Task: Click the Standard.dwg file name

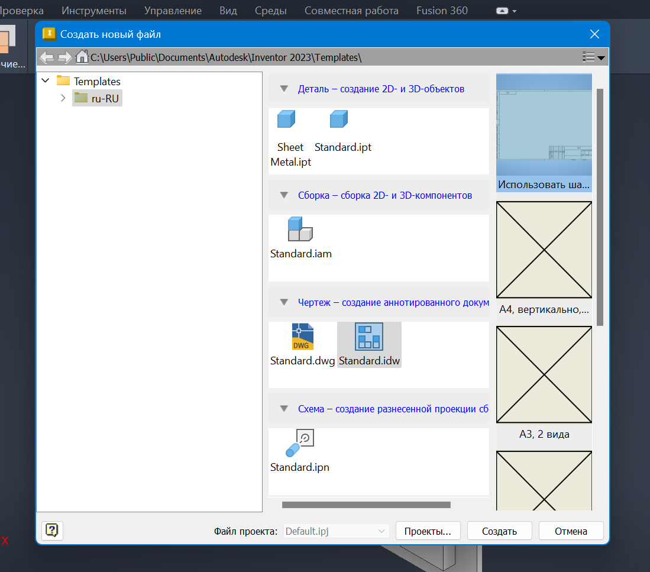Action: 303,361
